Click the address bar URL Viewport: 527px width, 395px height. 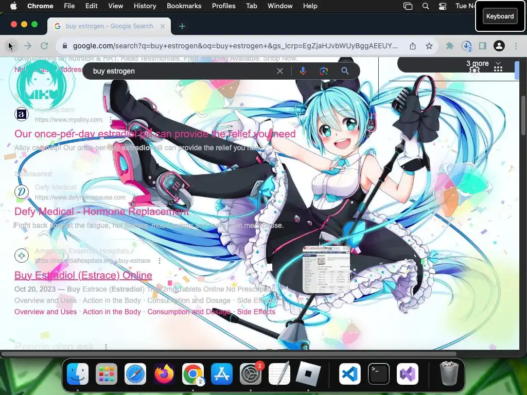[235, 46]
